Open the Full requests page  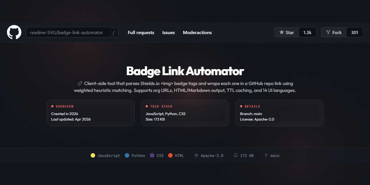(x=141, y=32)
